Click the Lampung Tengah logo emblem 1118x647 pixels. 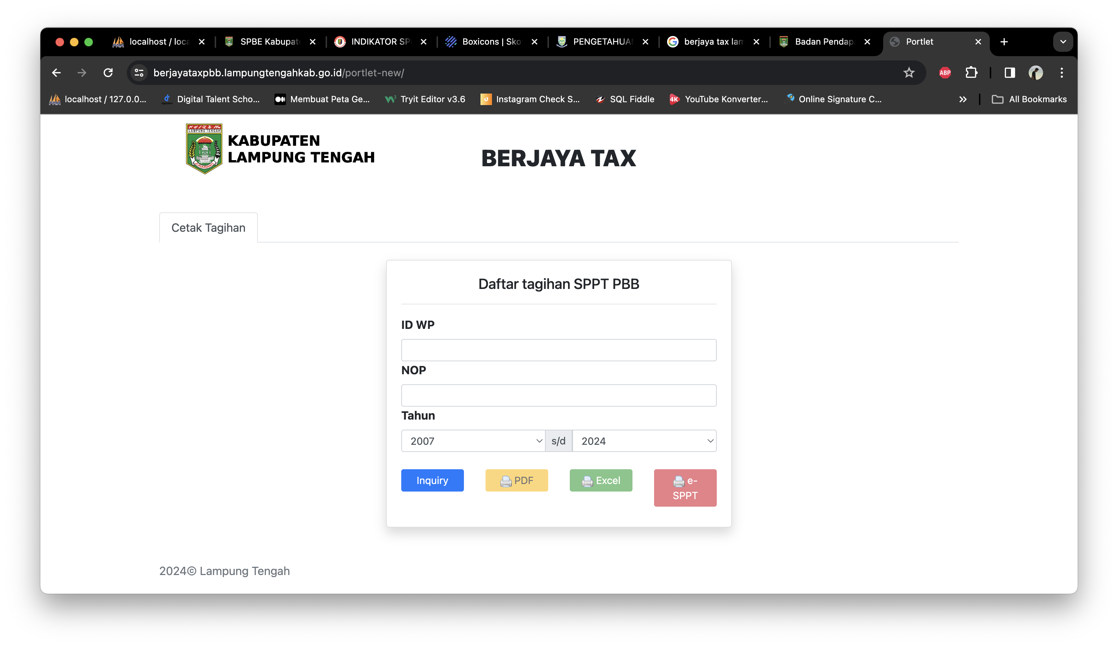point(204,149)
